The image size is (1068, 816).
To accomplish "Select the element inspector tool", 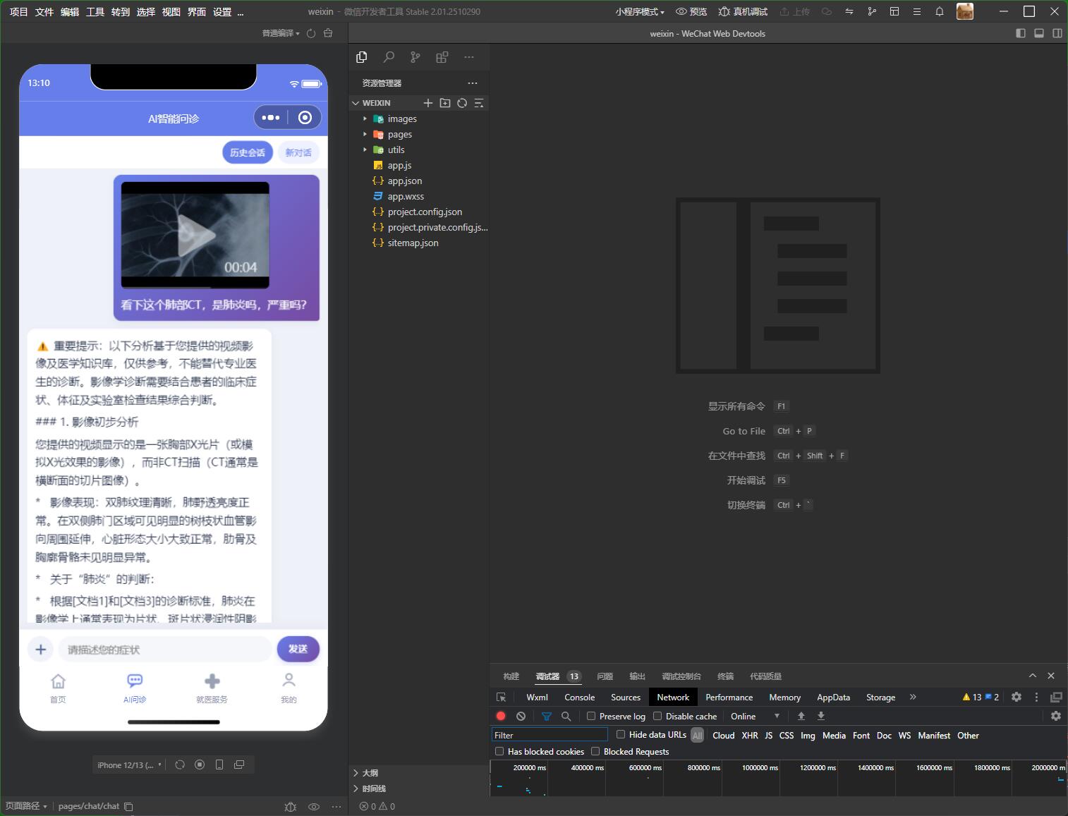I will (x=501, y=697).
